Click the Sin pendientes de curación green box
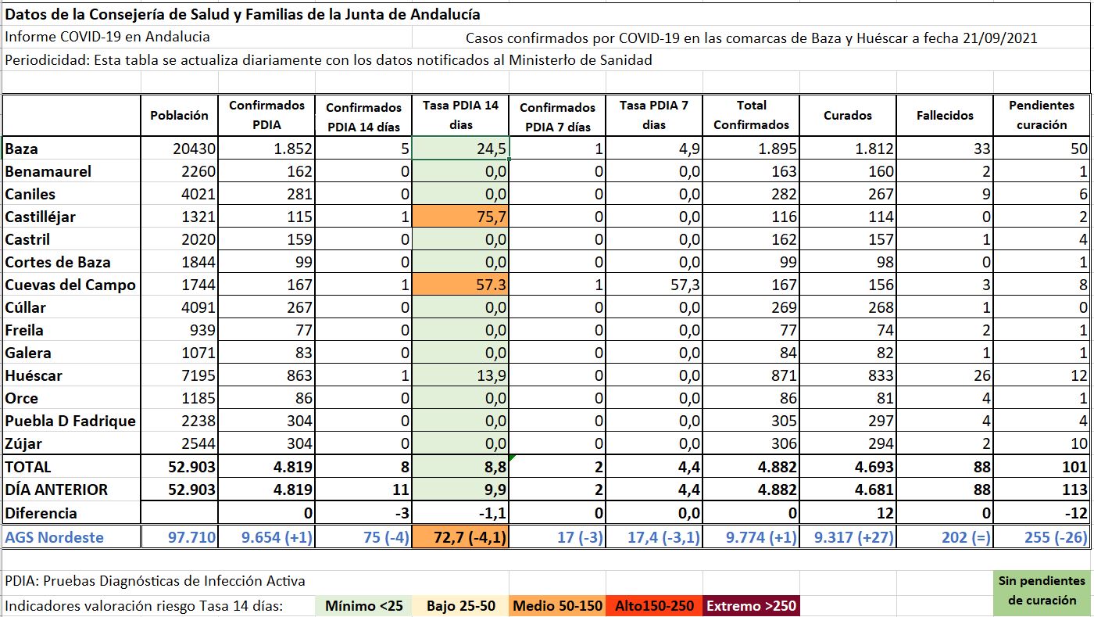 coord(1042,591)
